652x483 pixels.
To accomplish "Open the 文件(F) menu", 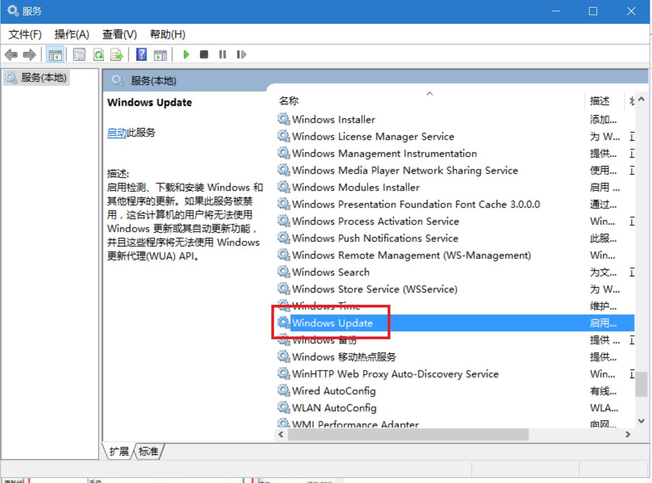I will pos(24,34).
